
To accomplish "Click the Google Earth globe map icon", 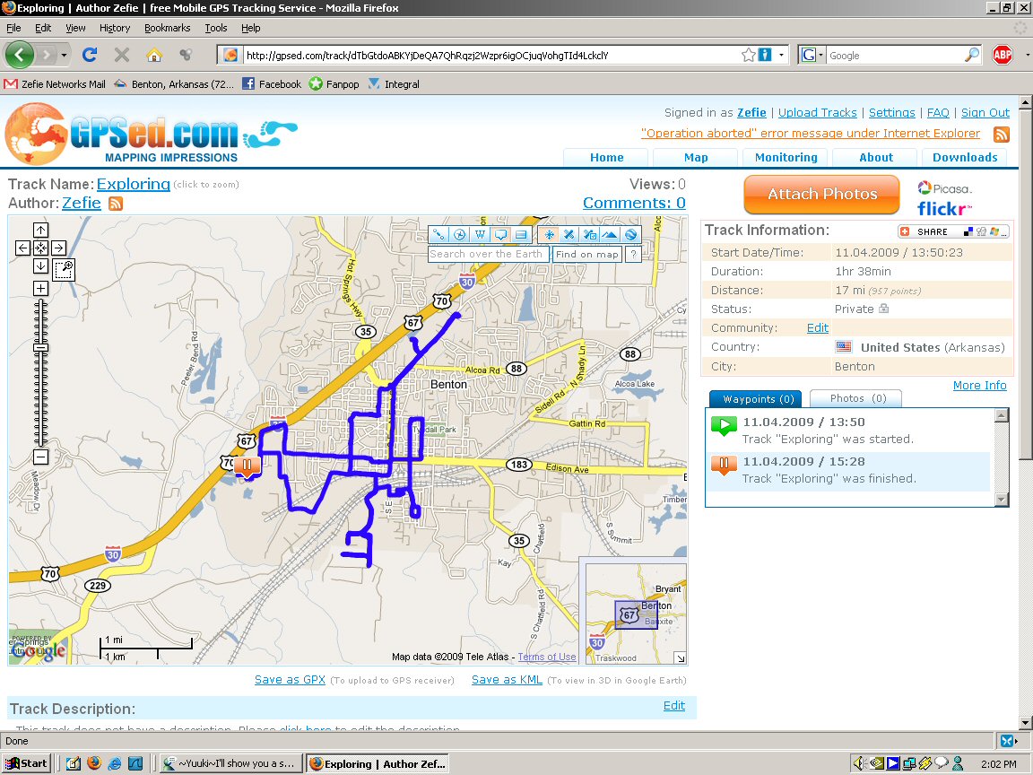I will [x=630, y=235].
